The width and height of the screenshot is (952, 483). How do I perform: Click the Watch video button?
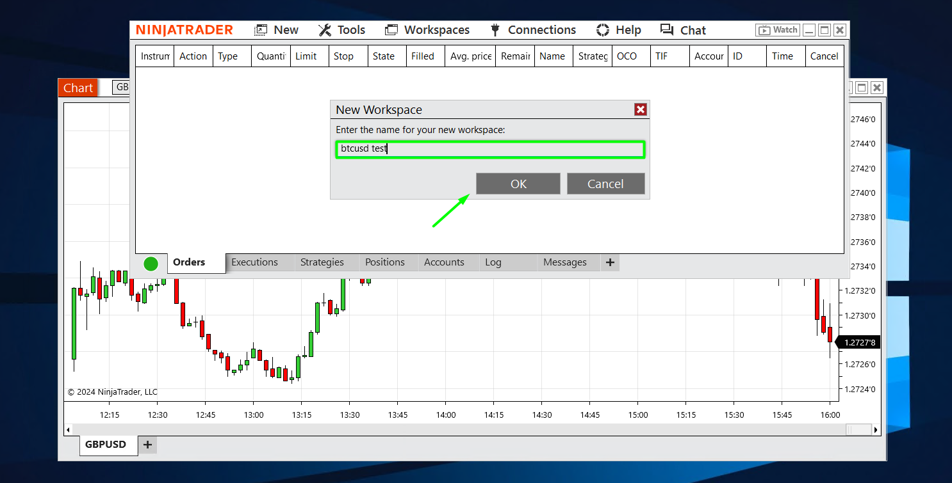(x=778, y=30)
